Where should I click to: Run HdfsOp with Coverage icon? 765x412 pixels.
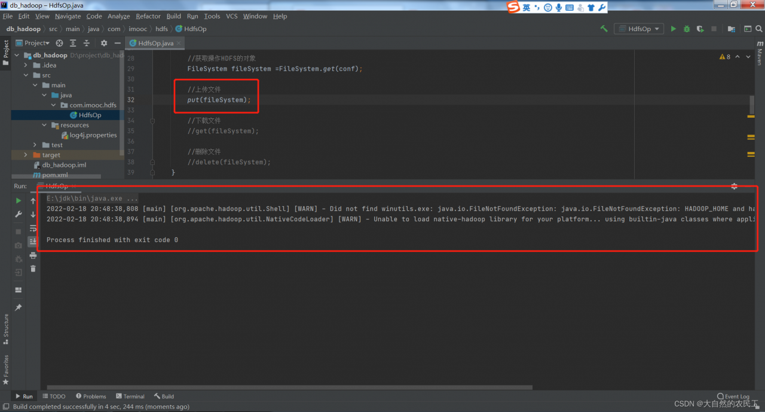(700, 29)
